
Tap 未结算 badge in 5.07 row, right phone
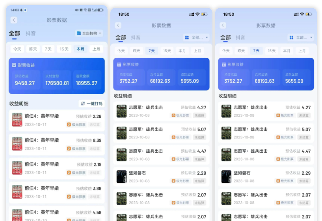click(x=304, y=137)
